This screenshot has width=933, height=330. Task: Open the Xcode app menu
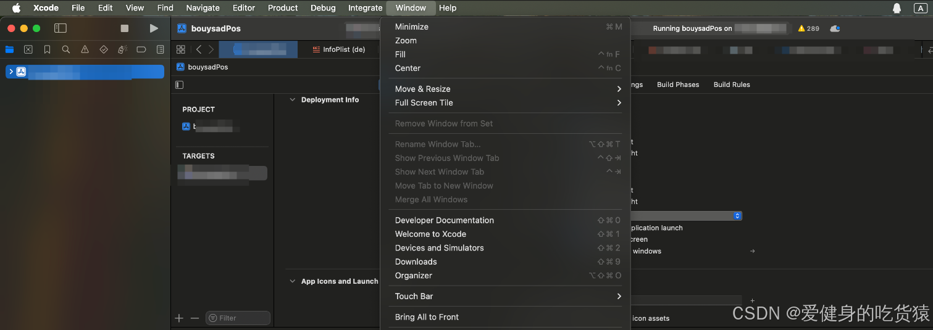tap(46, 8)
